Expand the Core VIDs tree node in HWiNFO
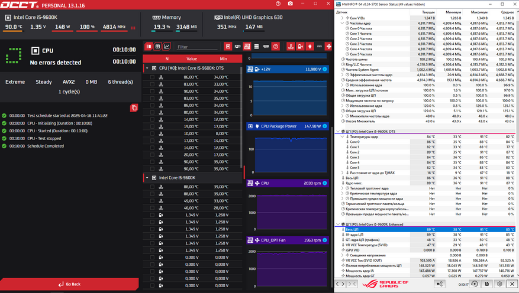519x293 pixels. [x=343, y=18]
